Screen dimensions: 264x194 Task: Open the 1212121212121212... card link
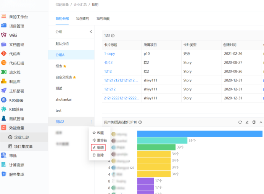121,80
